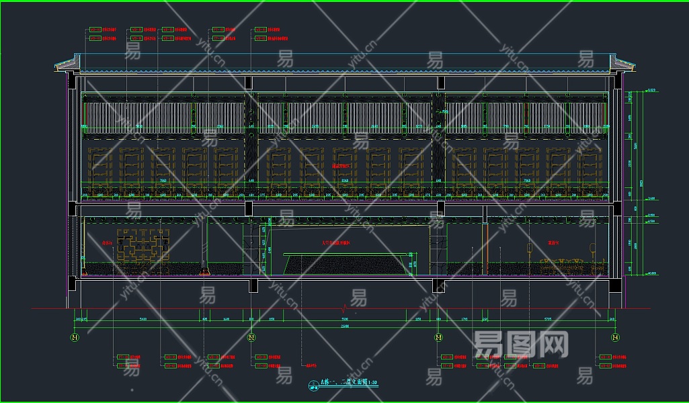Click the left roof eave detail
This screenshot has width=689, height=403.
pyautogui.click(x=67, y=65)
